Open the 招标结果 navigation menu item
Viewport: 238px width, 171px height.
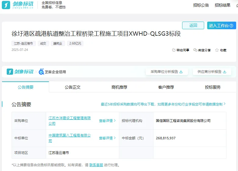[x=222, y=5]
